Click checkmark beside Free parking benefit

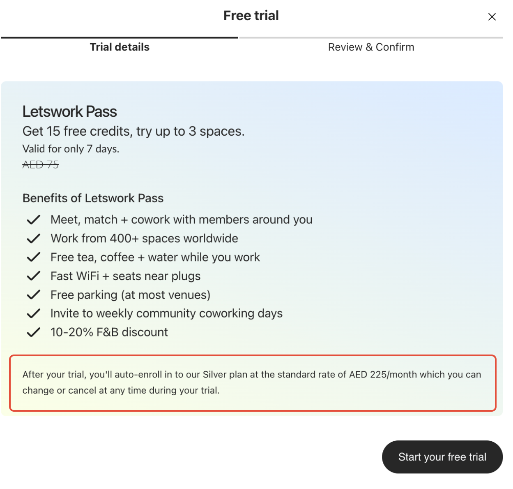[x=33, y=295]
